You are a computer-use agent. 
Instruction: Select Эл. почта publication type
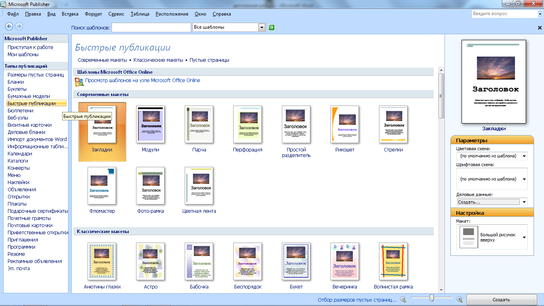click(19, 269)
